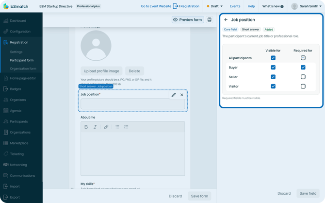Click into the Job position input field
The width and height of the screenshot is (325, 203).
(x=132, y=104)
